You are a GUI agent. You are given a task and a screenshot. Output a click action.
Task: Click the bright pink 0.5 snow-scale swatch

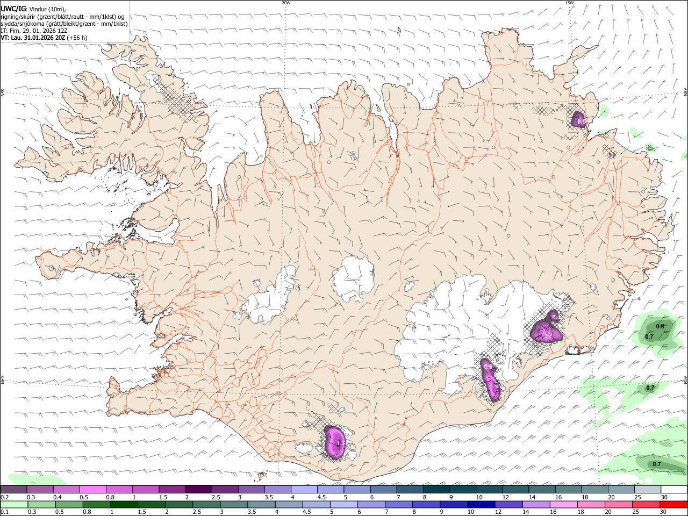[92, 490]
